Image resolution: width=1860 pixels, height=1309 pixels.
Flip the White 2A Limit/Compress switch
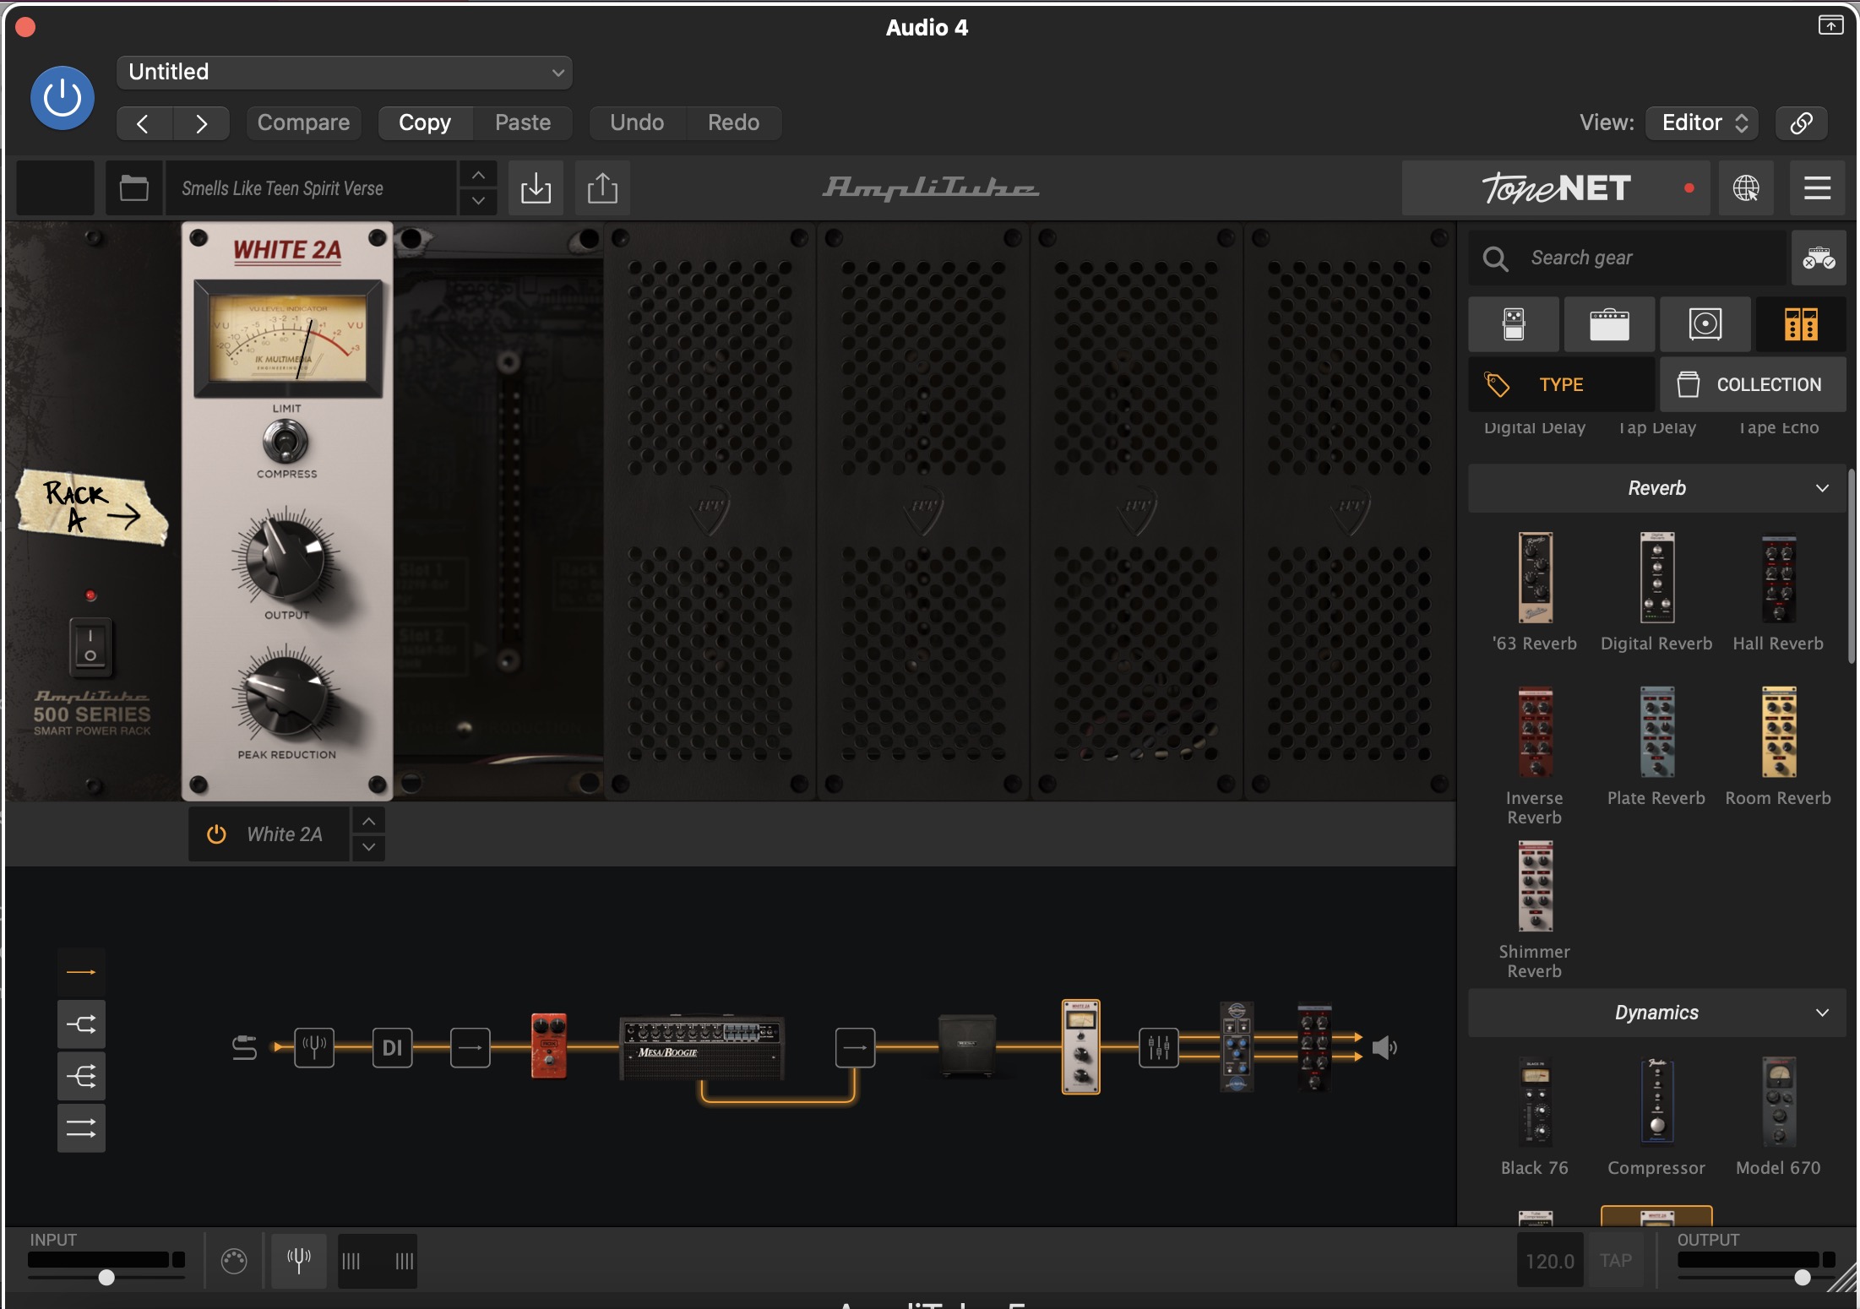[x=286, y=441]
